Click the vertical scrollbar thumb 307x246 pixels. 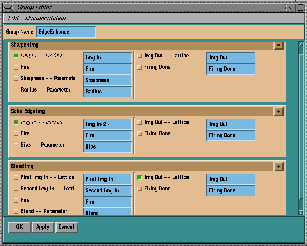(x=301, y=125)
